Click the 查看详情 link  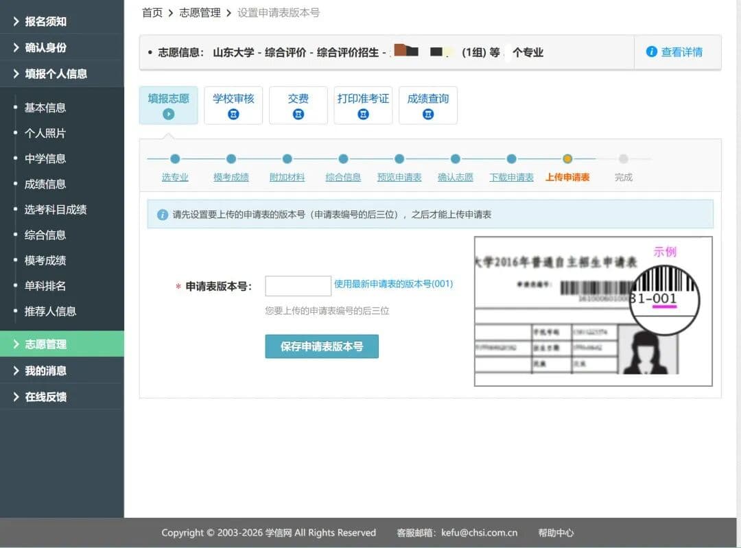[682, 52]
